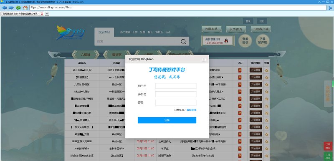Click certification badge in 东汉★英雄录 row
The height and width of the screenshot is (161, 334).
click(x=240, y=127)
